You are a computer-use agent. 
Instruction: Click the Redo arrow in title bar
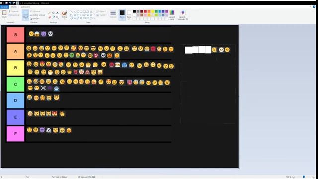(x=14, y=3)
